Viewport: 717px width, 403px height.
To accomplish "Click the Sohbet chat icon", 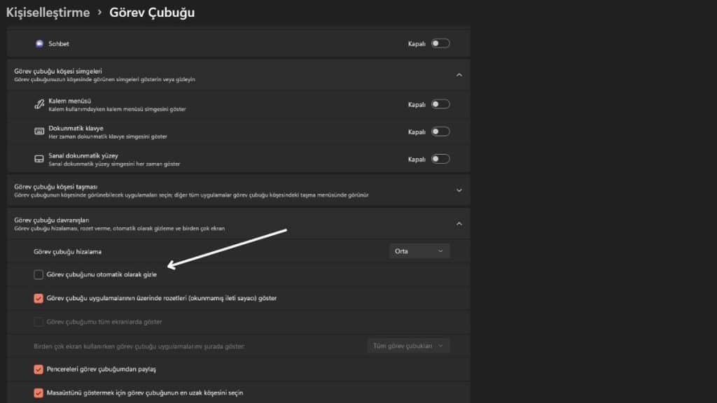I will pyautogui.click(x=40, y=43).
